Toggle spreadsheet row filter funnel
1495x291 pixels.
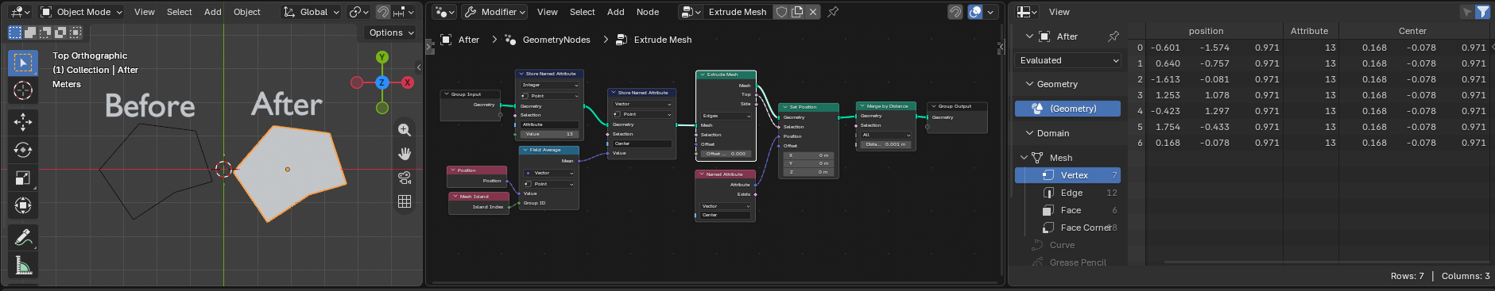[x=1482, y=12]
